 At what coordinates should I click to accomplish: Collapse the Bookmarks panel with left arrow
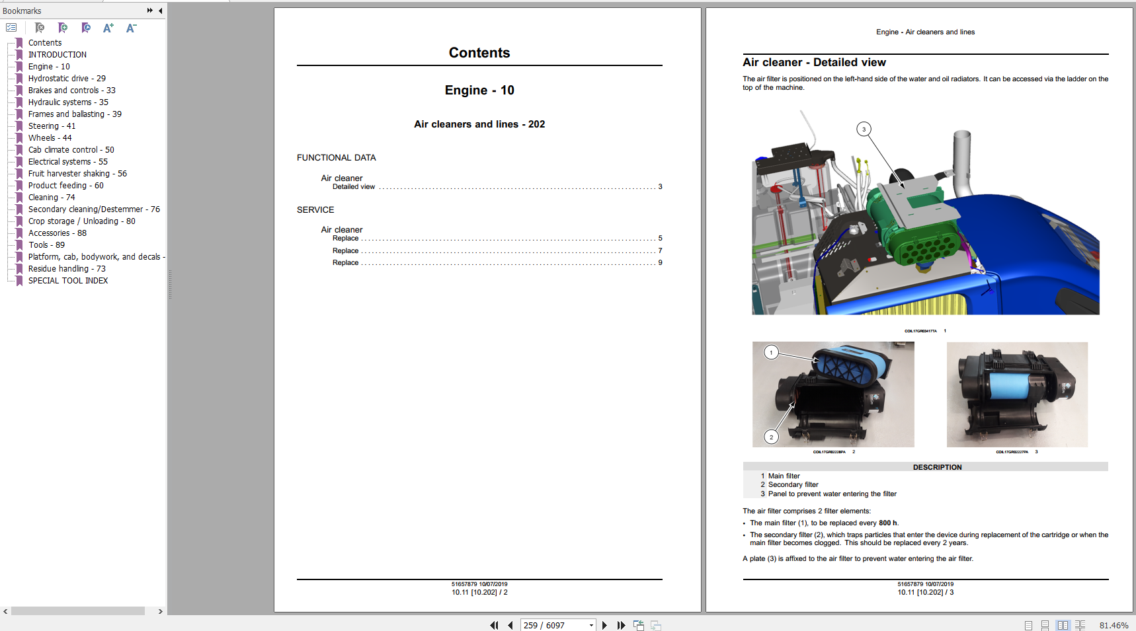tap(161, 11)
